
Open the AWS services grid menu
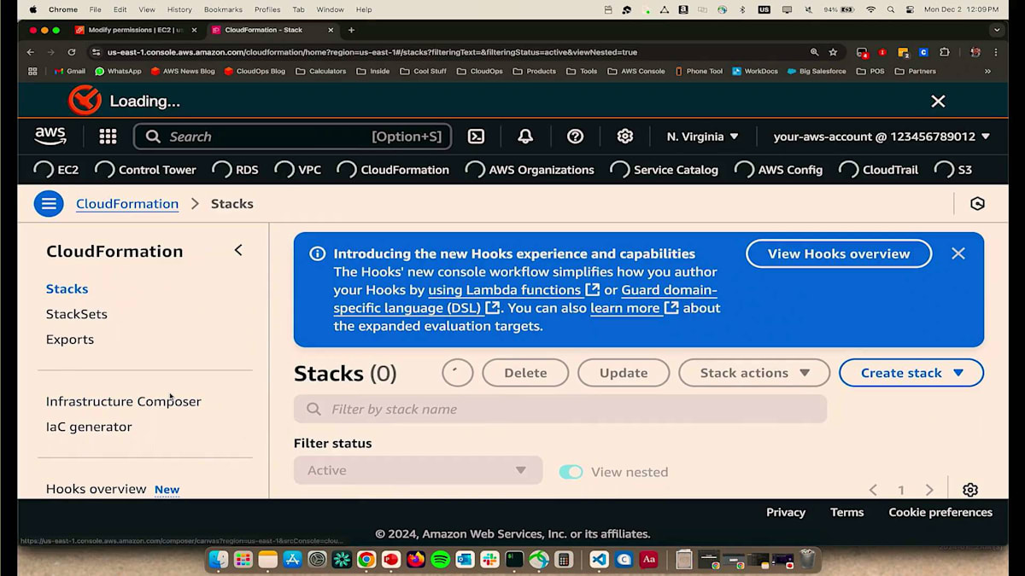108,137
